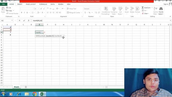Click the Insert Function fx button
This screenshot has width=172, height=97.
28,20
